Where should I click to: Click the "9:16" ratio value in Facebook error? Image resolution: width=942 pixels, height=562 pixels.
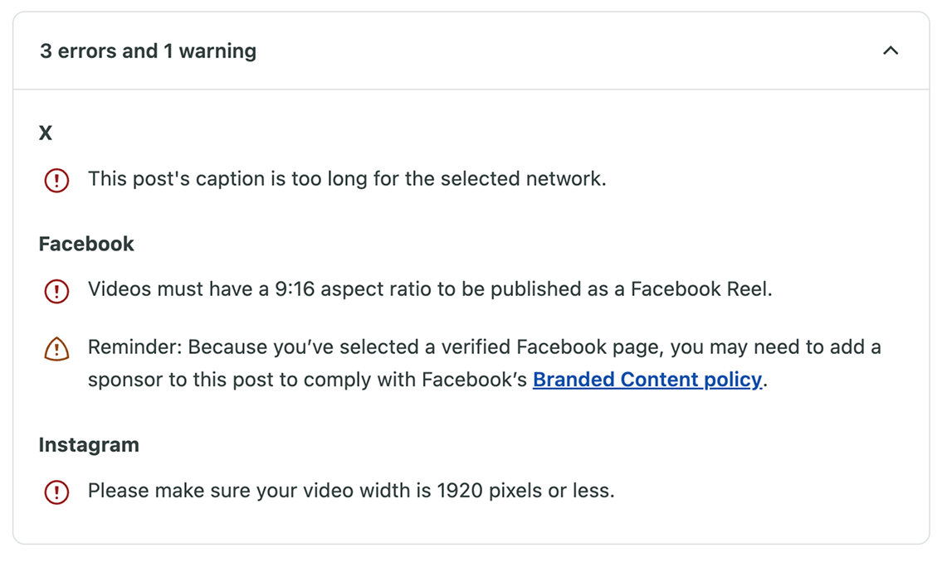[295, 290]
